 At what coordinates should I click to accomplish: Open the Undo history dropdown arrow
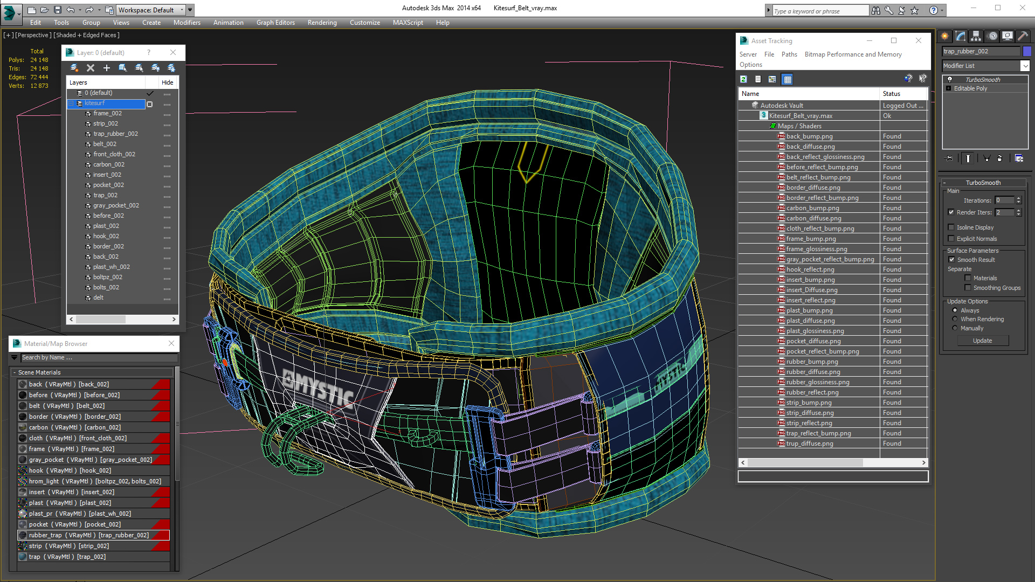(x=80, y=10)
